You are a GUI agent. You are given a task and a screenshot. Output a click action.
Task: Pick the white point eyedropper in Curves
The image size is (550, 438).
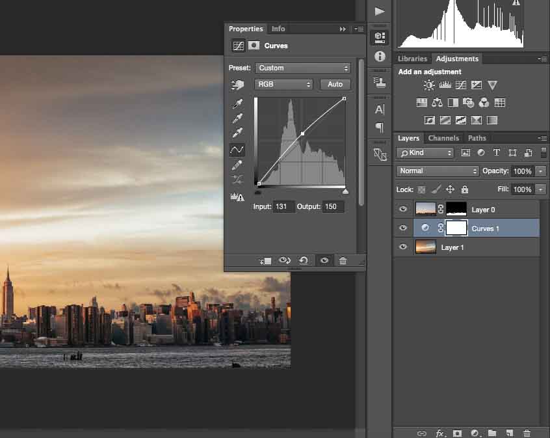coord(237,133)
